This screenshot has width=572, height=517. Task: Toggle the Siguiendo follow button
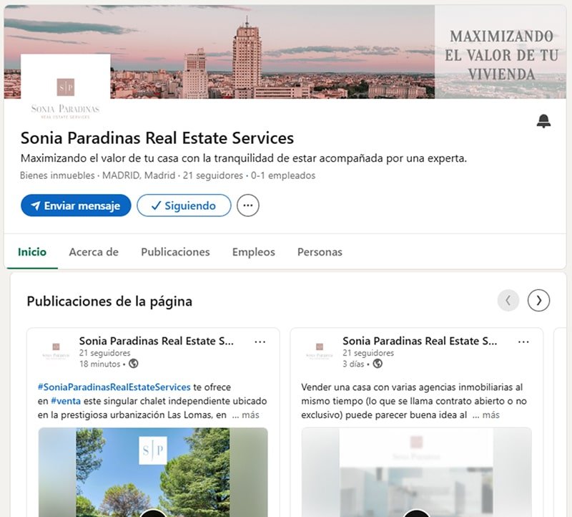[184, 206]
